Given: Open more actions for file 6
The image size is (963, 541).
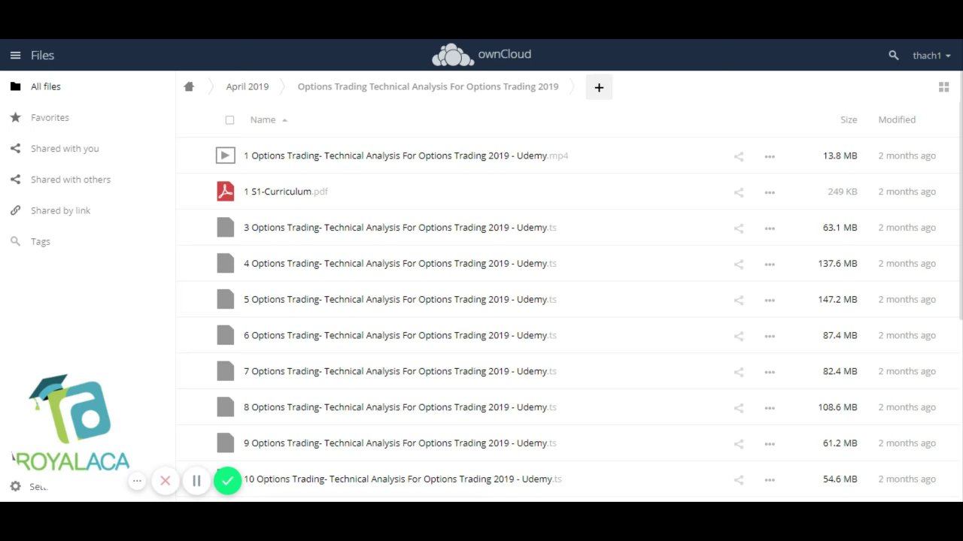Looking at the screenshot, I should (770, 336).
